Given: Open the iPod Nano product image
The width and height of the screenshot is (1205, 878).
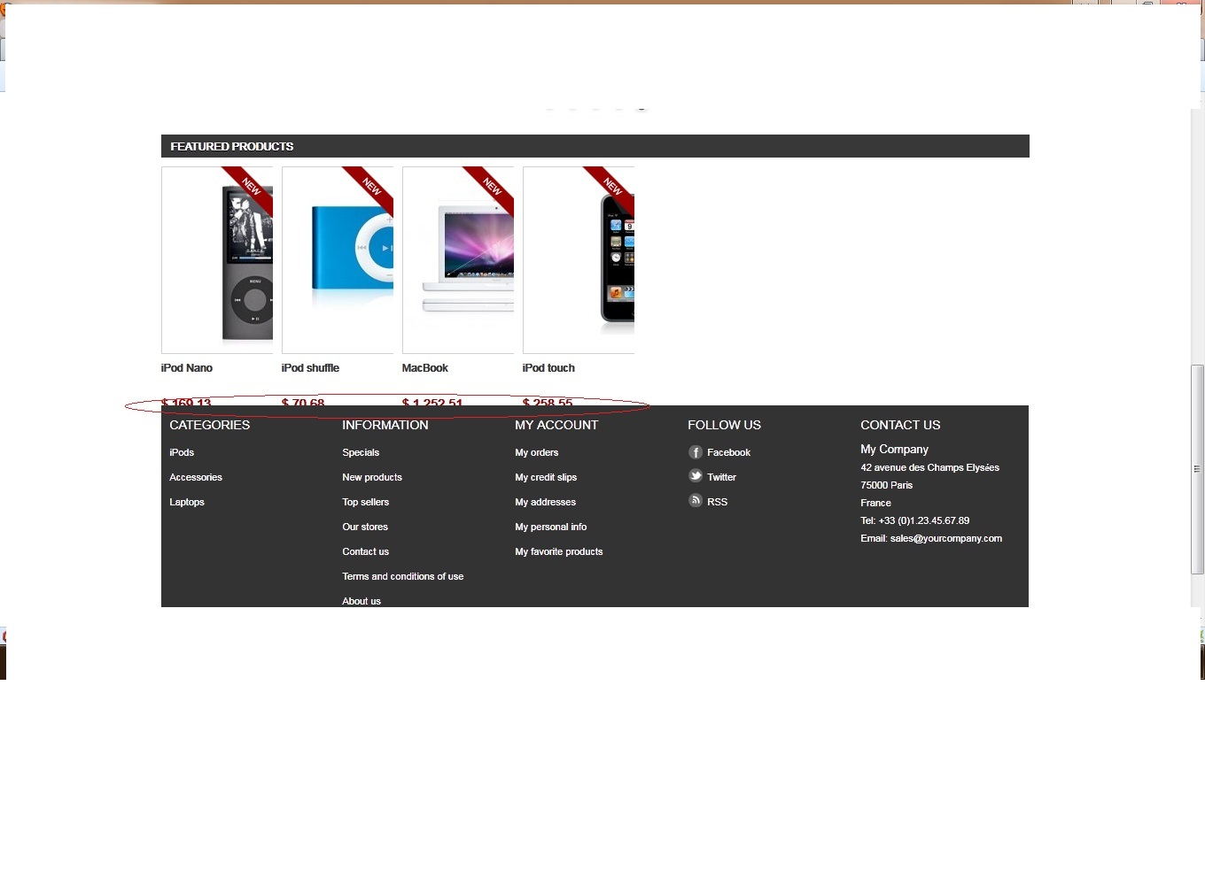Looking at the screenshot, I should (x=217, y=260).
